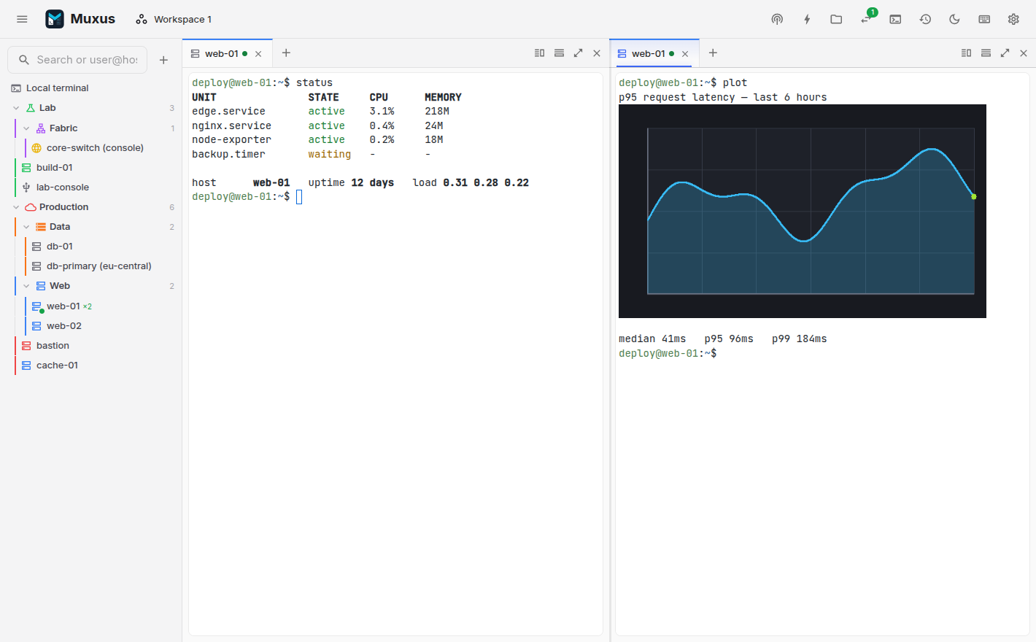Open web-02 host
1036x642 pixels.
point(63,326)
